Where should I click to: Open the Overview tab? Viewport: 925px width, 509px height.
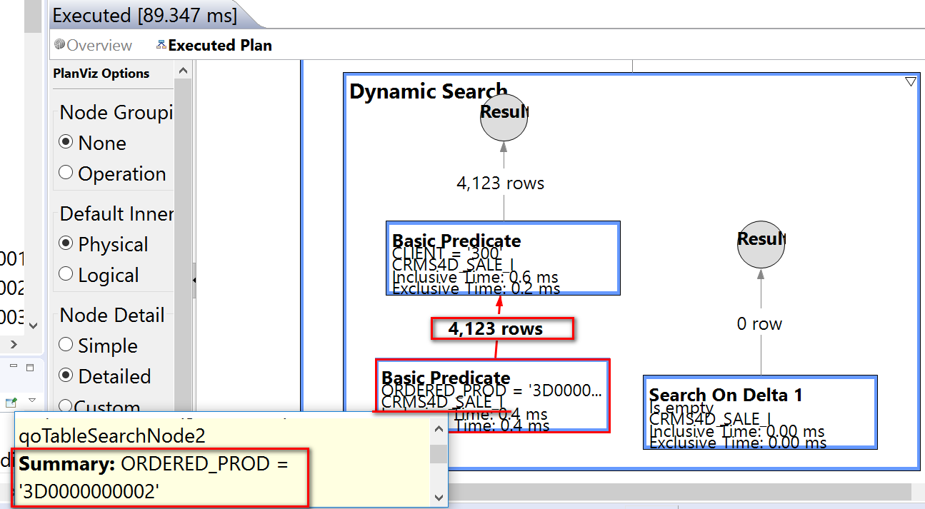[93, 45]
